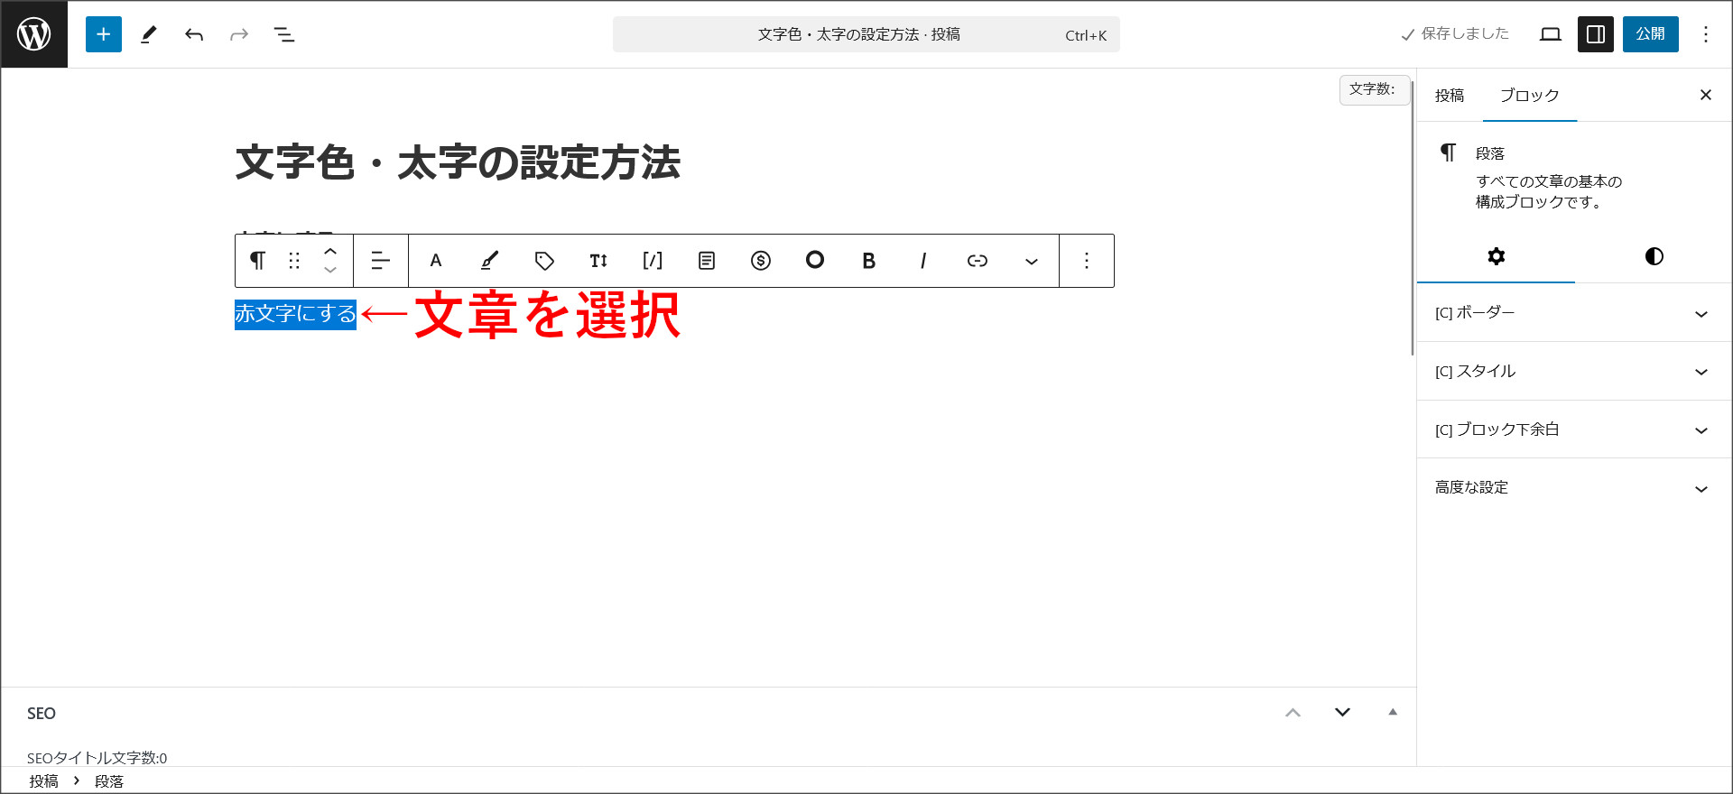Click the circled dollar icon
The width and height of the screenshot is (1733, 794).
coord(761,261)
